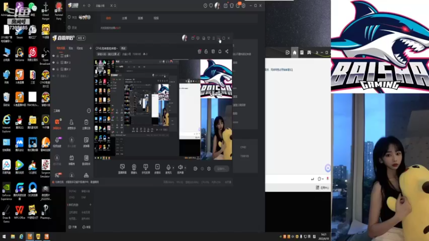
Task: Open NetEase Cloud Music on the desktop
Action: (33, 54)
